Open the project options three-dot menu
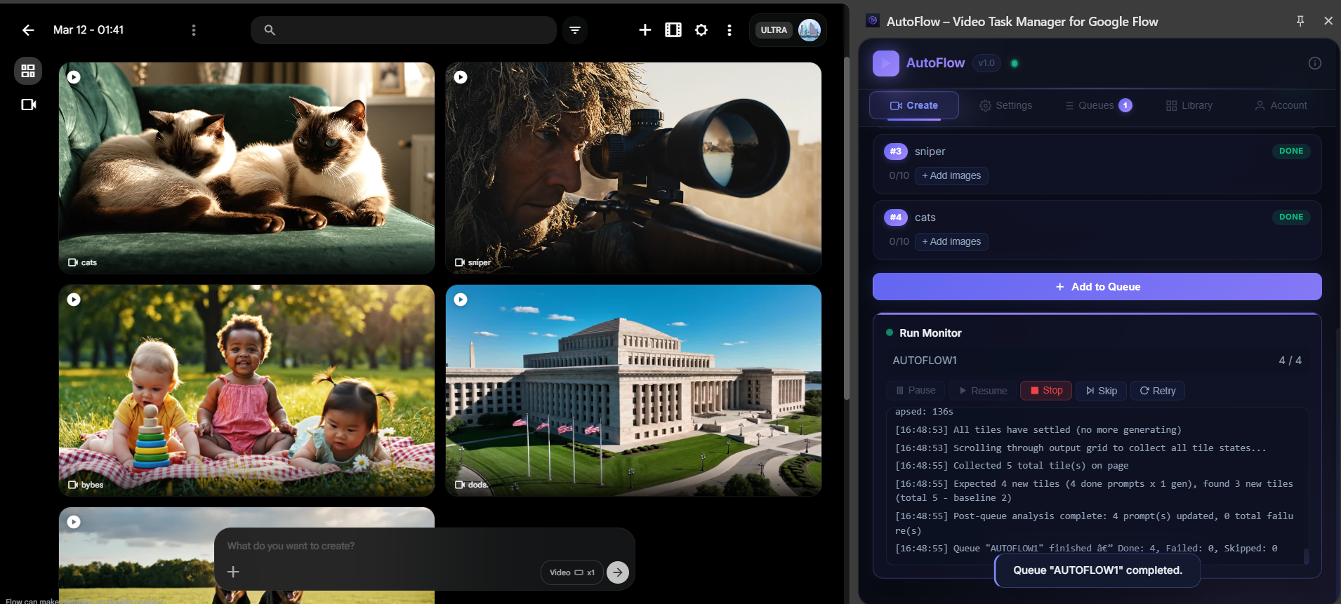Viewport: 1341px width, 604px height. (194, 30)
